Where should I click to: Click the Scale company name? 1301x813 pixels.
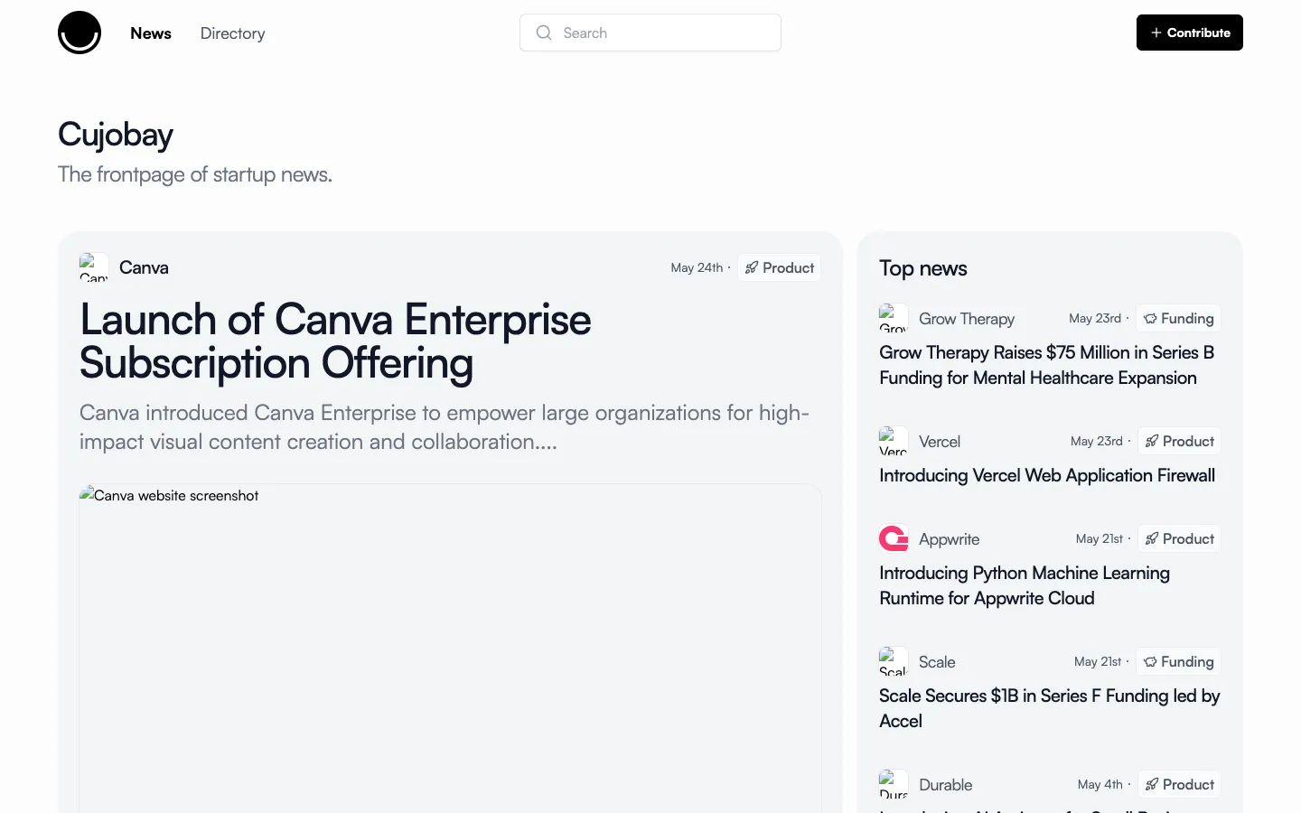click(937, 662)
